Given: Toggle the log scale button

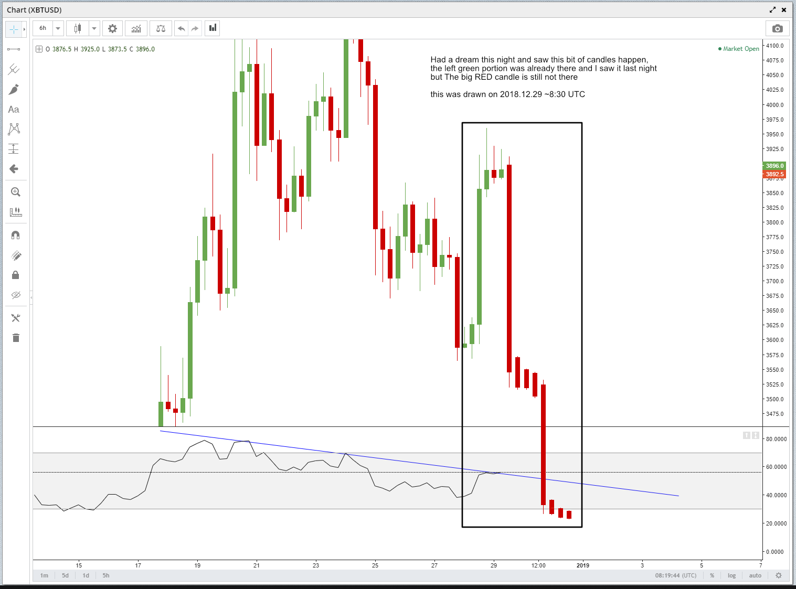Looking at the screenshot, I should click(x=731, y=575).
